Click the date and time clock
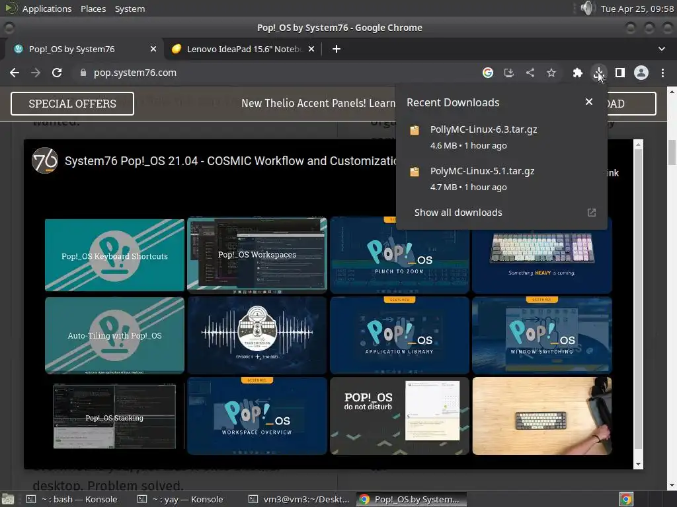This screenshot has height=507, width=677. pos(637,9)
